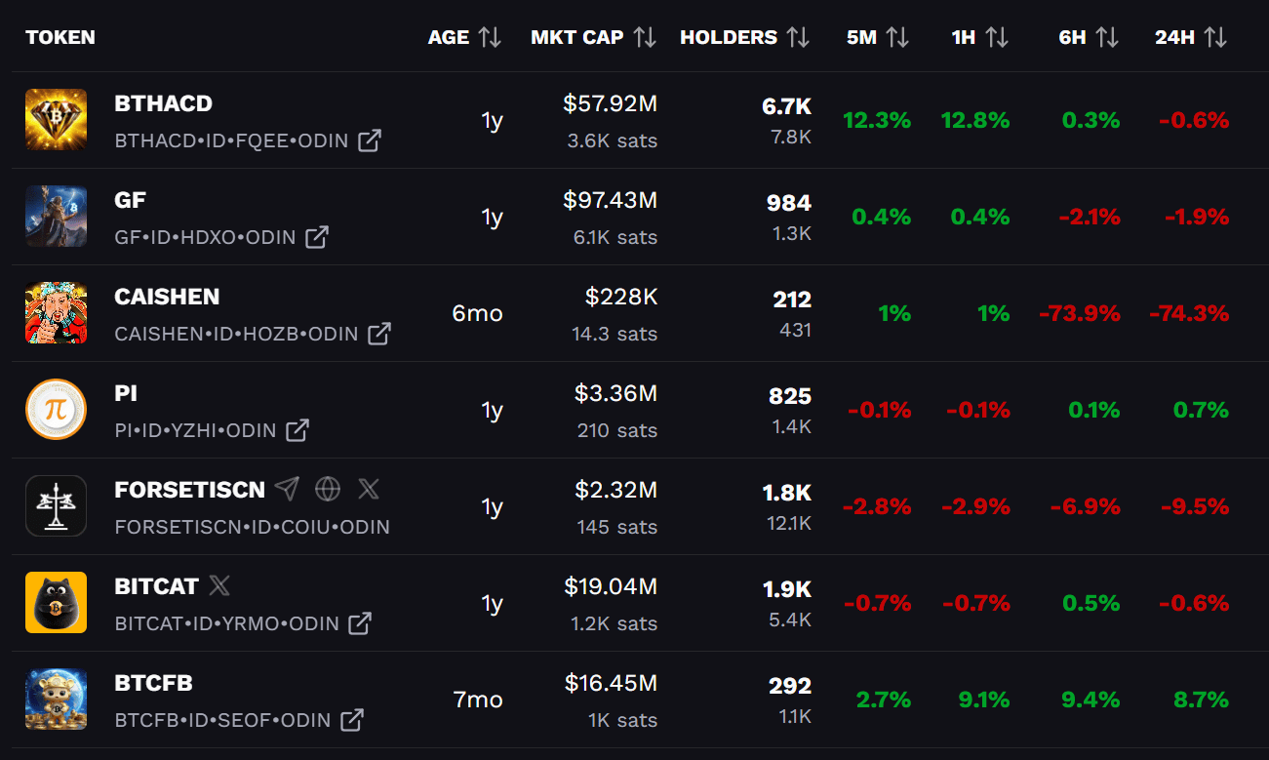Open CAISHEN external link icon

[x=379, y=334]
